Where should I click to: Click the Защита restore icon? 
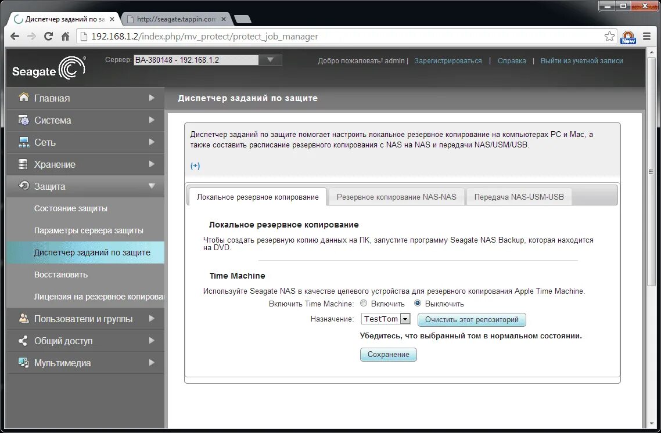click(x=24, y=186)
